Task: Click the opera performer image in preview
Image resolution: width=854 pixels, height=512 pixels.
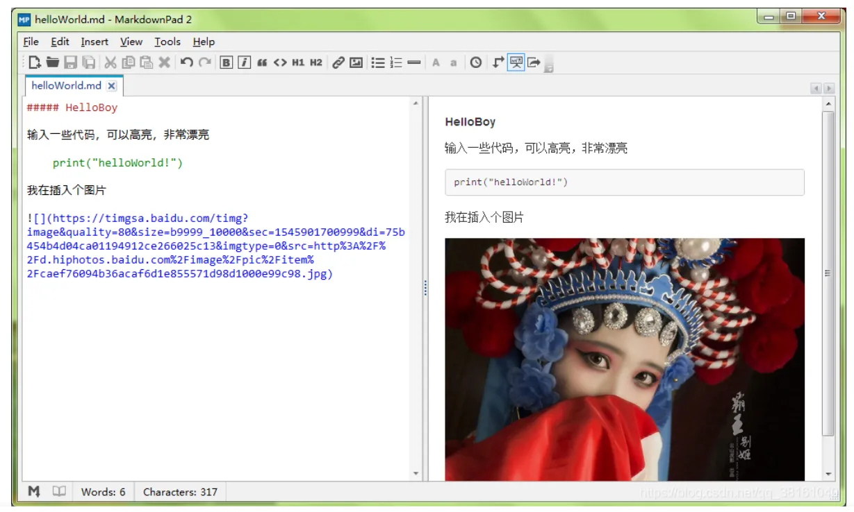Action: click(x=624, y=359)
